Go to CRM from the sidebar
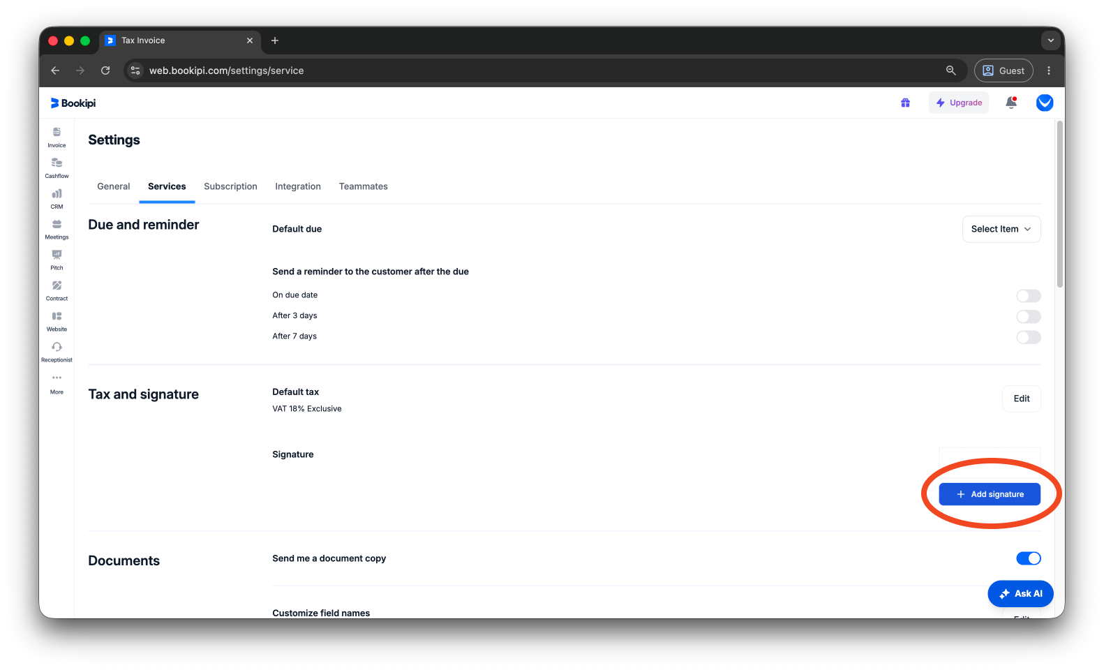The width and height of the screenshot is (1104, 670). 57,199
